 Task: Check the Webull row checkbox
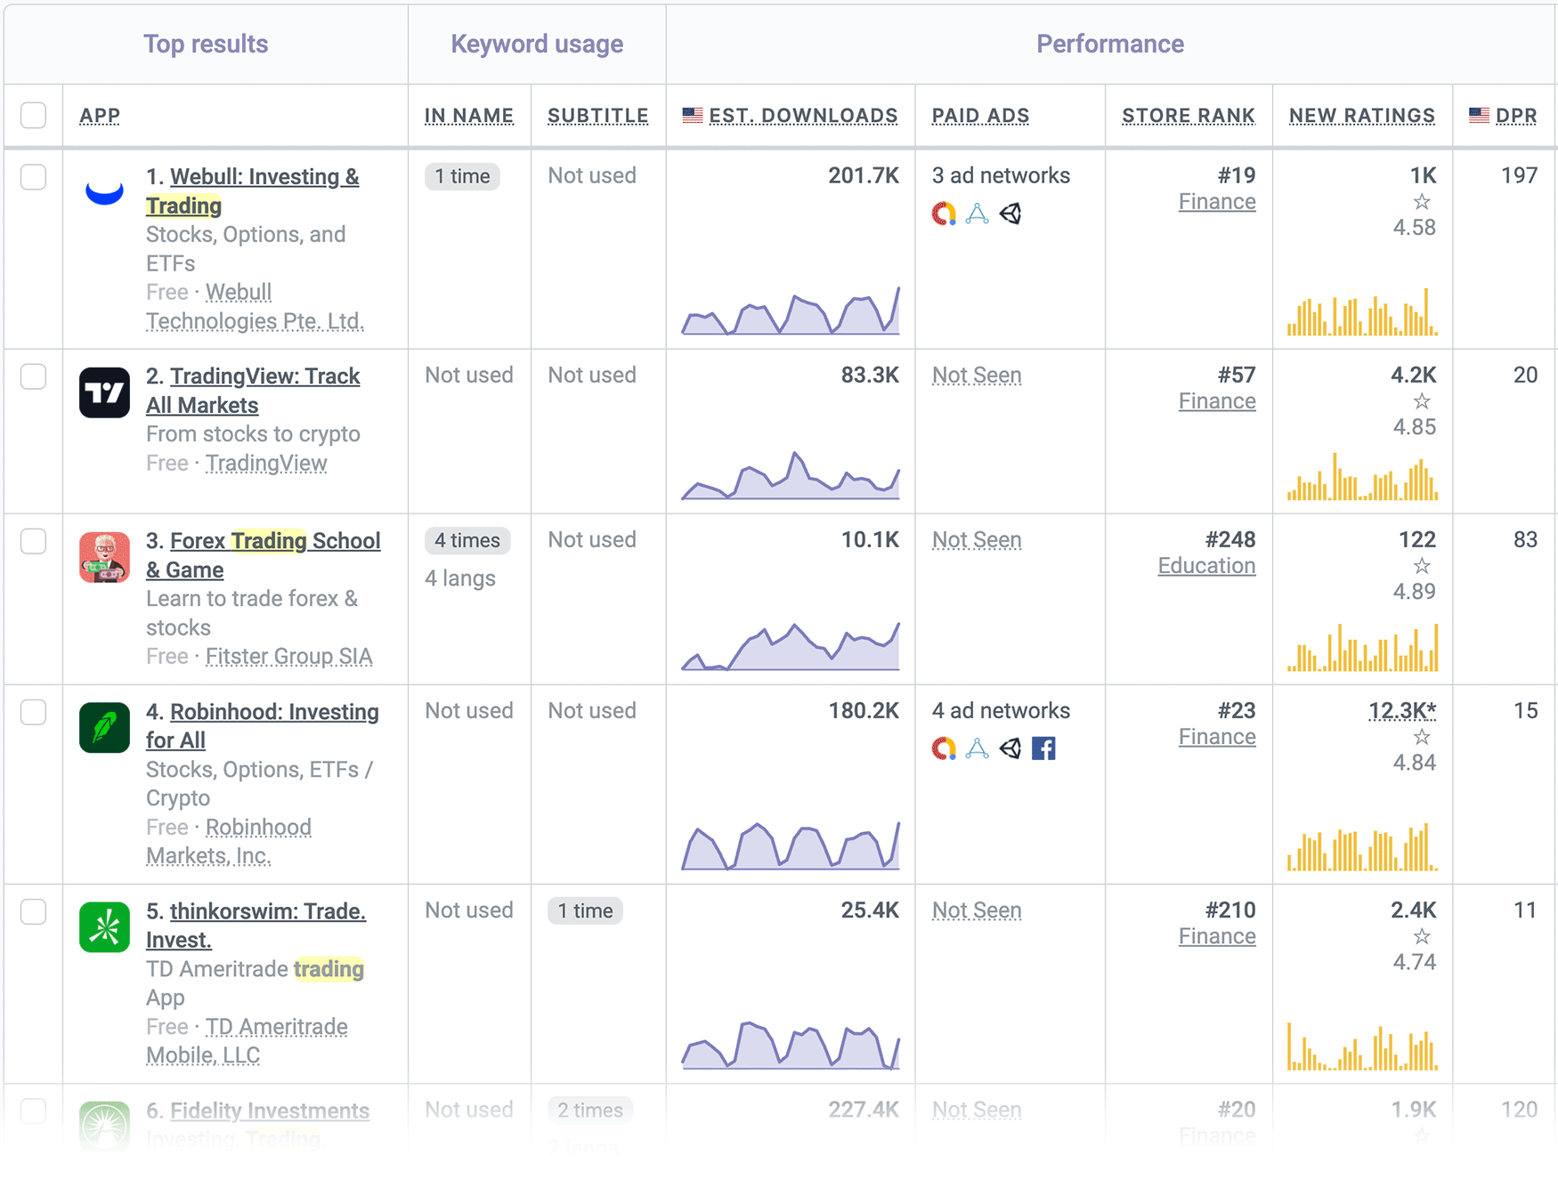pyautogui.click(x=34, y=177)
